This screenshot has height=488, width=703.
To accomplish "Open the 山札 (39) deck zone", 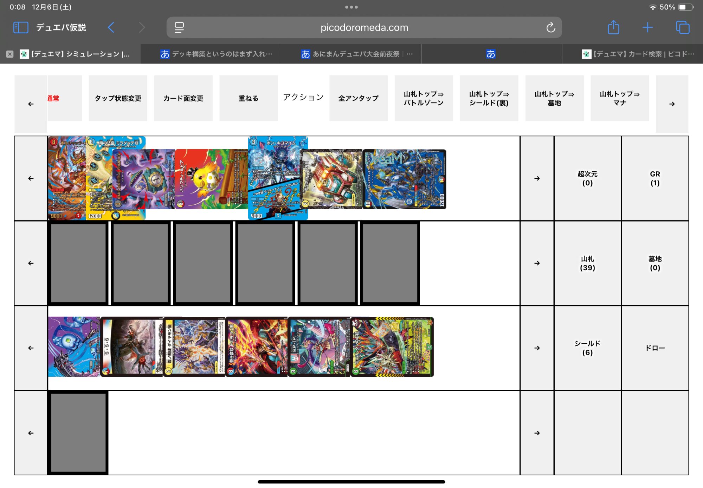I will [x=587, y=263].
